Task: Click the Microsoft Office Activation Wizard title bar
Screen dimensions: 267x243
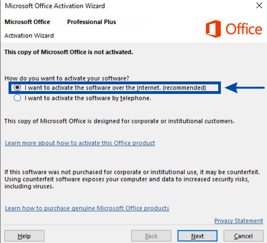Action: 107,6
